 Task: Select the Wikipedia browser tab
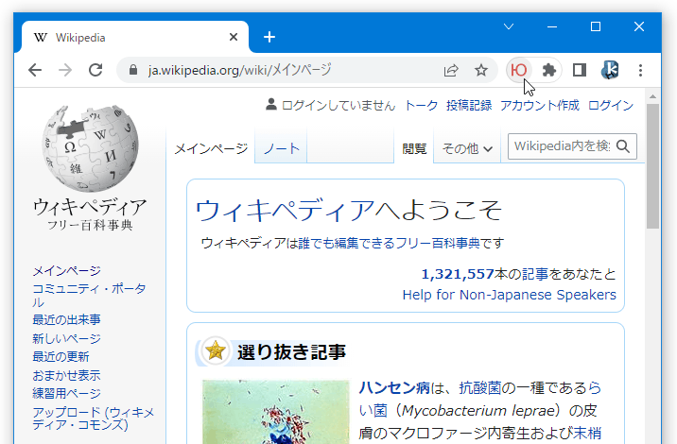tap(134, 38)
